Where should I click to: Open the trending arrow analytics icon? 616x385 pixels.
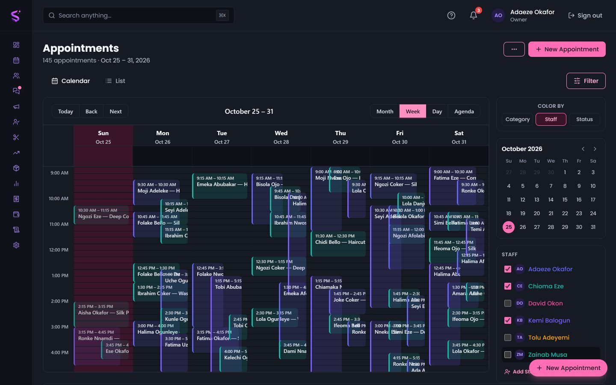16,153
